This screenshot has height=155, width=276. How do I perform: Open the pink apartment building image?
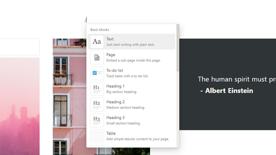pyautogui.click(x=69, y=96)
